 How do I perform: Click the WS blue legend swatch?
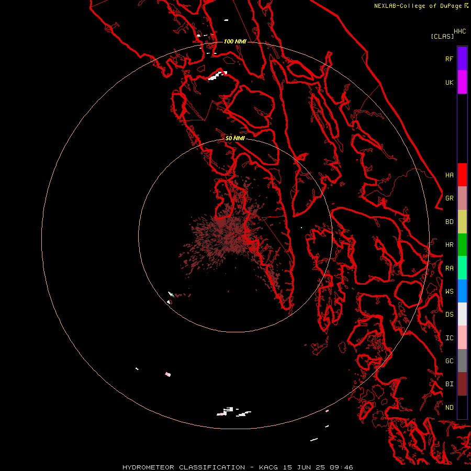click(x=462, y=291)
